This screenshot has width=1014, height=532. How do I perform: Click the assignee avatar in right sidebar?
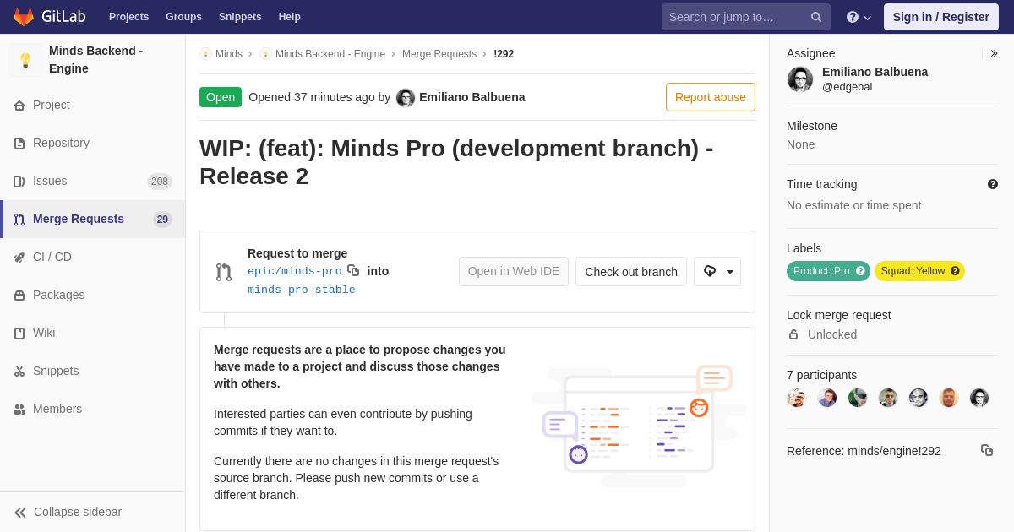[800, 79]
